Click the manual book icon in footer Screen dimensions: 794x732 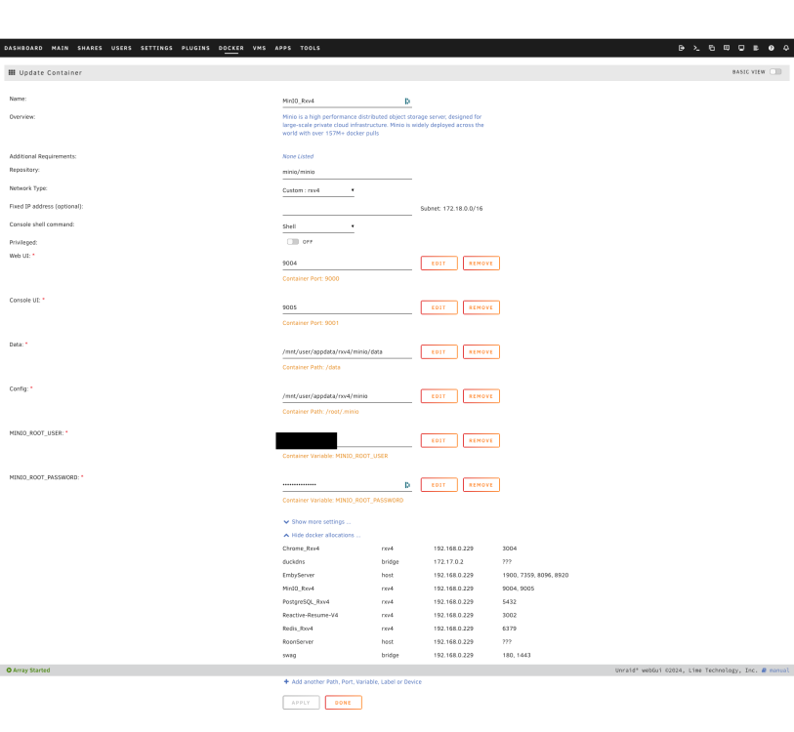coord(764,671)
